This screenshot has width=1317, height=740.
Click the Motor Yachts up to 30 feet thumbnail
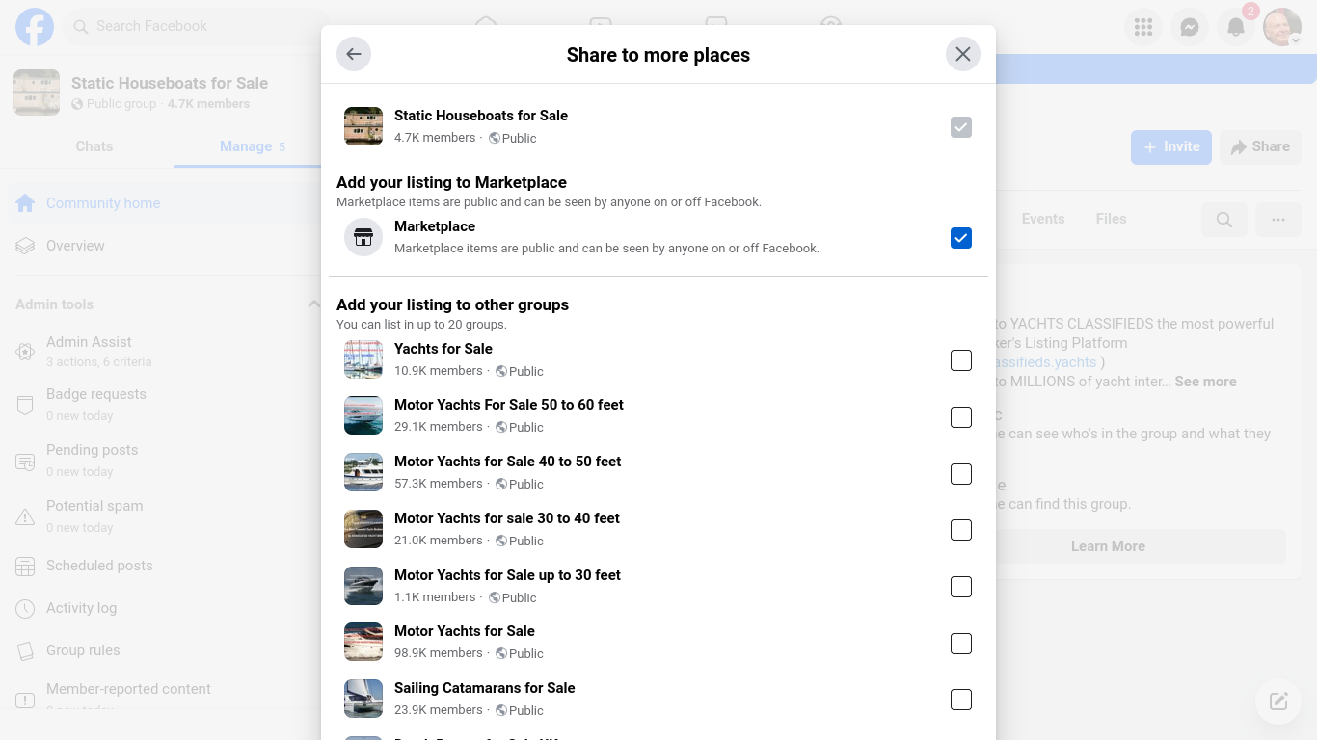[x=363, y=586]
